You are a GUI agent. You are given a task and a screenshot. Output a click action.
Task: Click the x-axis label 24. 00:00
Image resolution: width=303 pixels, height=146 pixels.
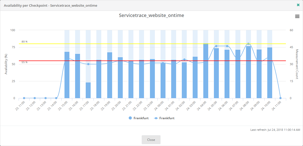[x=159, y=106]
